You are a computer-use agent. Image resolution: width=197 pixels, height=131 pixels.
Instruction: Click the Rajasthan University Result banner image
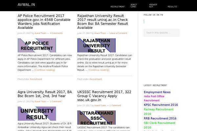click(x=97, y=46)
